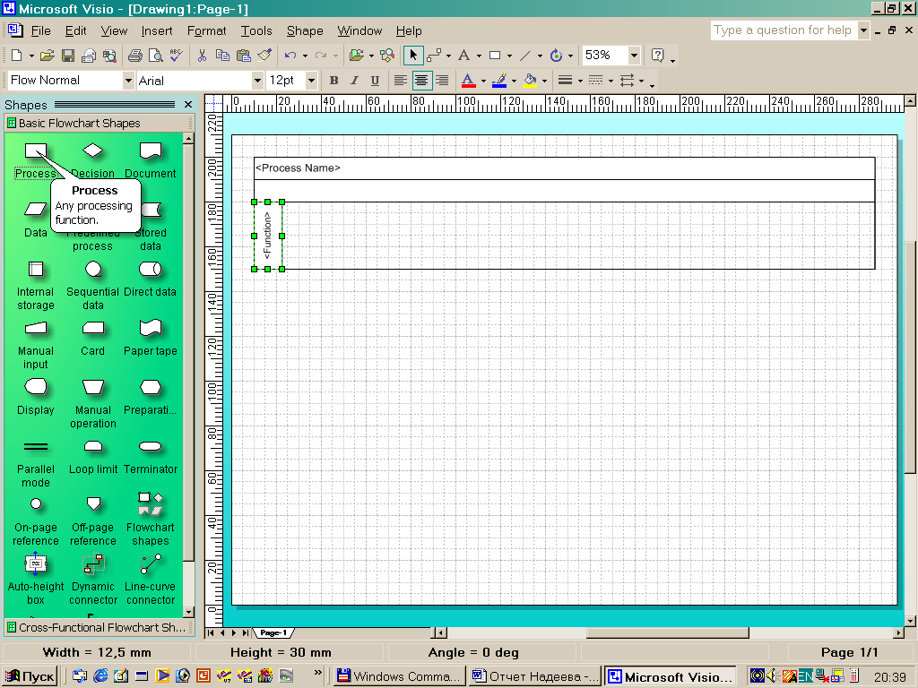
Task: Pick the Manual operation shape
Action: pyautogui.click(x=93, y=387)
